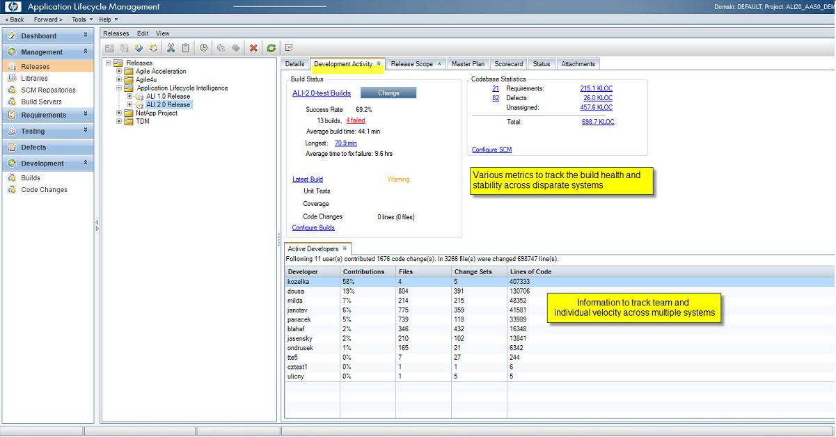Expand the Requirements sidebar section chevron
Viewport: 836px width, 437px height.
click(x=86, y=113)
